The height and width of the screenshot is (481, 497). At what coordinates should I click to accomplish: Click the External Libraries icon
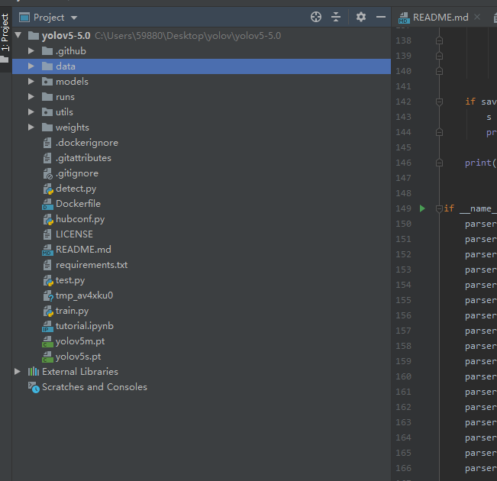(x=34, y=372)
